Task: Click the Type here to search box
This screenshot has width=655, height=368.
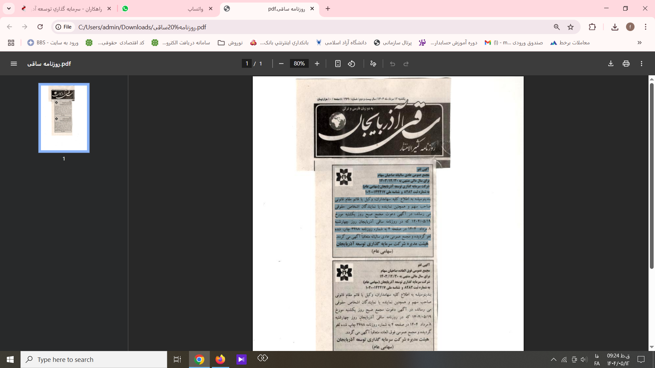Action: (94, 359)
